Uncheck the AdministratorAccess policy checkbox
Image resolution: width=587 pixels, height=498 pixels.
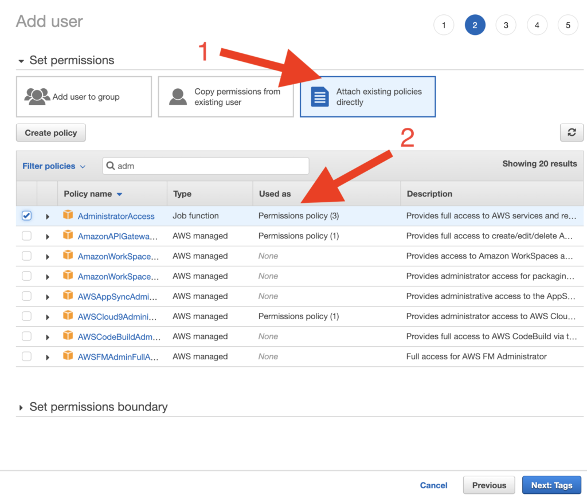pos(26,215)
